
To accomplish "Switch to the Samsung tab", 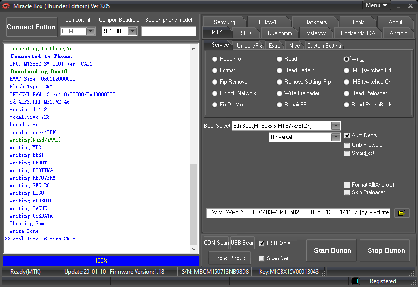I will tap(224, 22).
